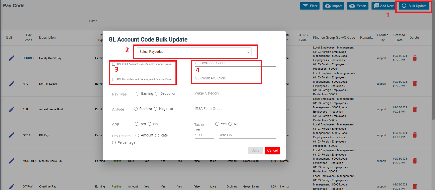
Task: Select the Earning pay type radio button
Action: (x=138, y=94)
